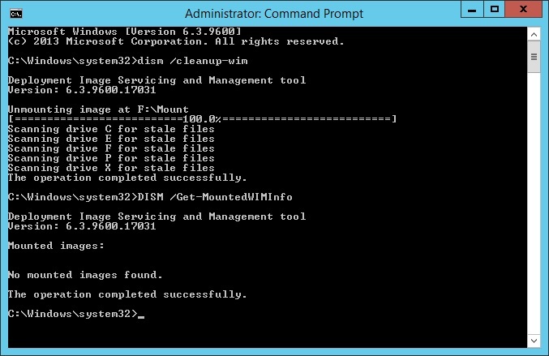Maximize the Command Prompt window
549x356 pixels.
495,10
